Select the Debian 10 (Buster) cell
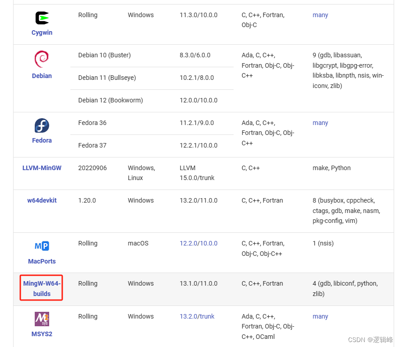The width and height of the screenshot is (400, 347). click(104, 55)
